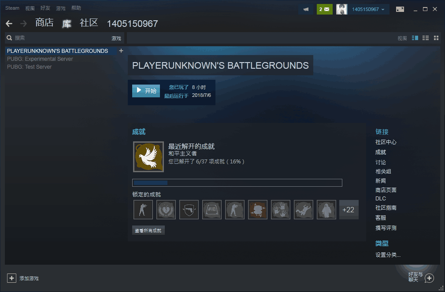The width and height of the screenshot is (445, 292).
Task: Go to the 商店 tab
Action: [44, 22]
